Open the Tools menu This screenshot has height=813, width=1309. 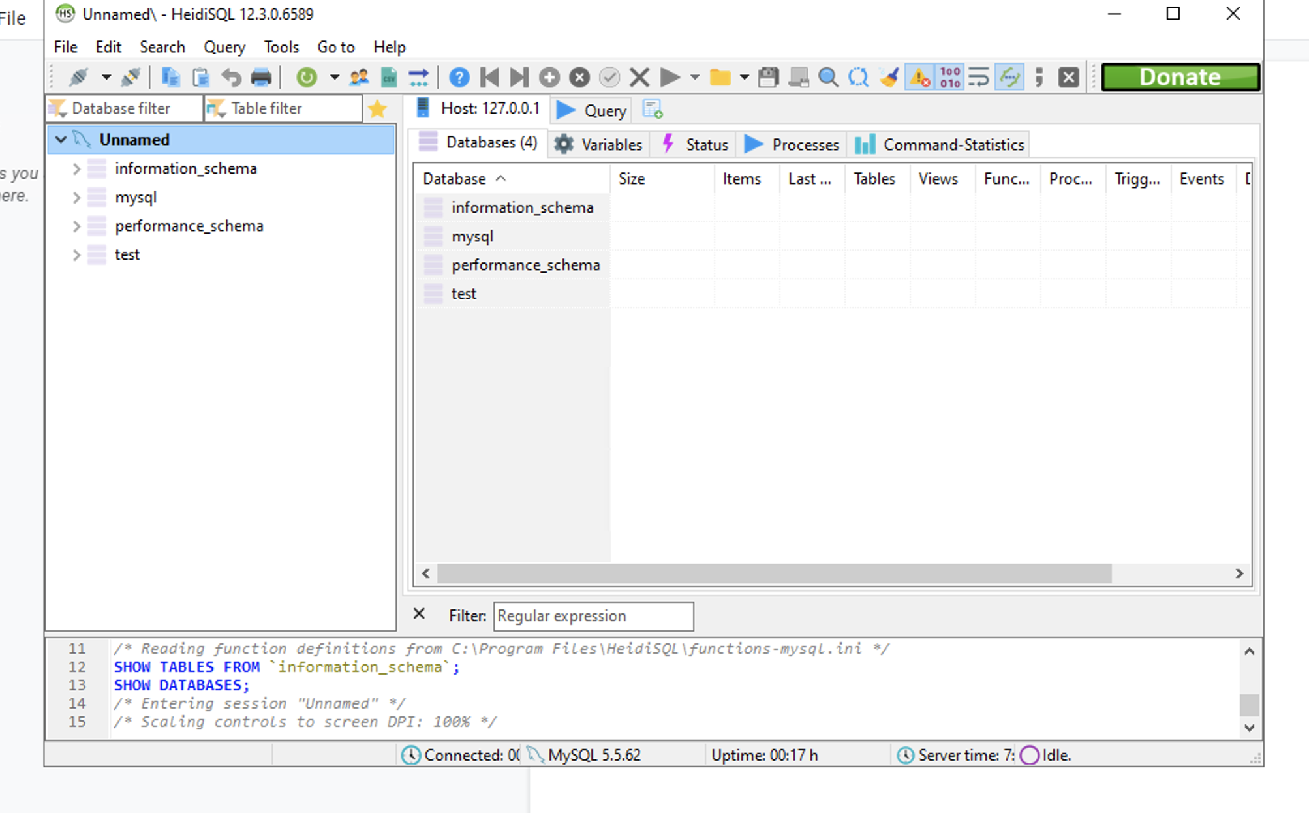(281, 46)
